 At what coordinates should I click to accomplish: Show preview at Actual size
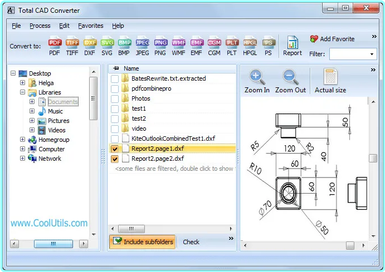330,81
